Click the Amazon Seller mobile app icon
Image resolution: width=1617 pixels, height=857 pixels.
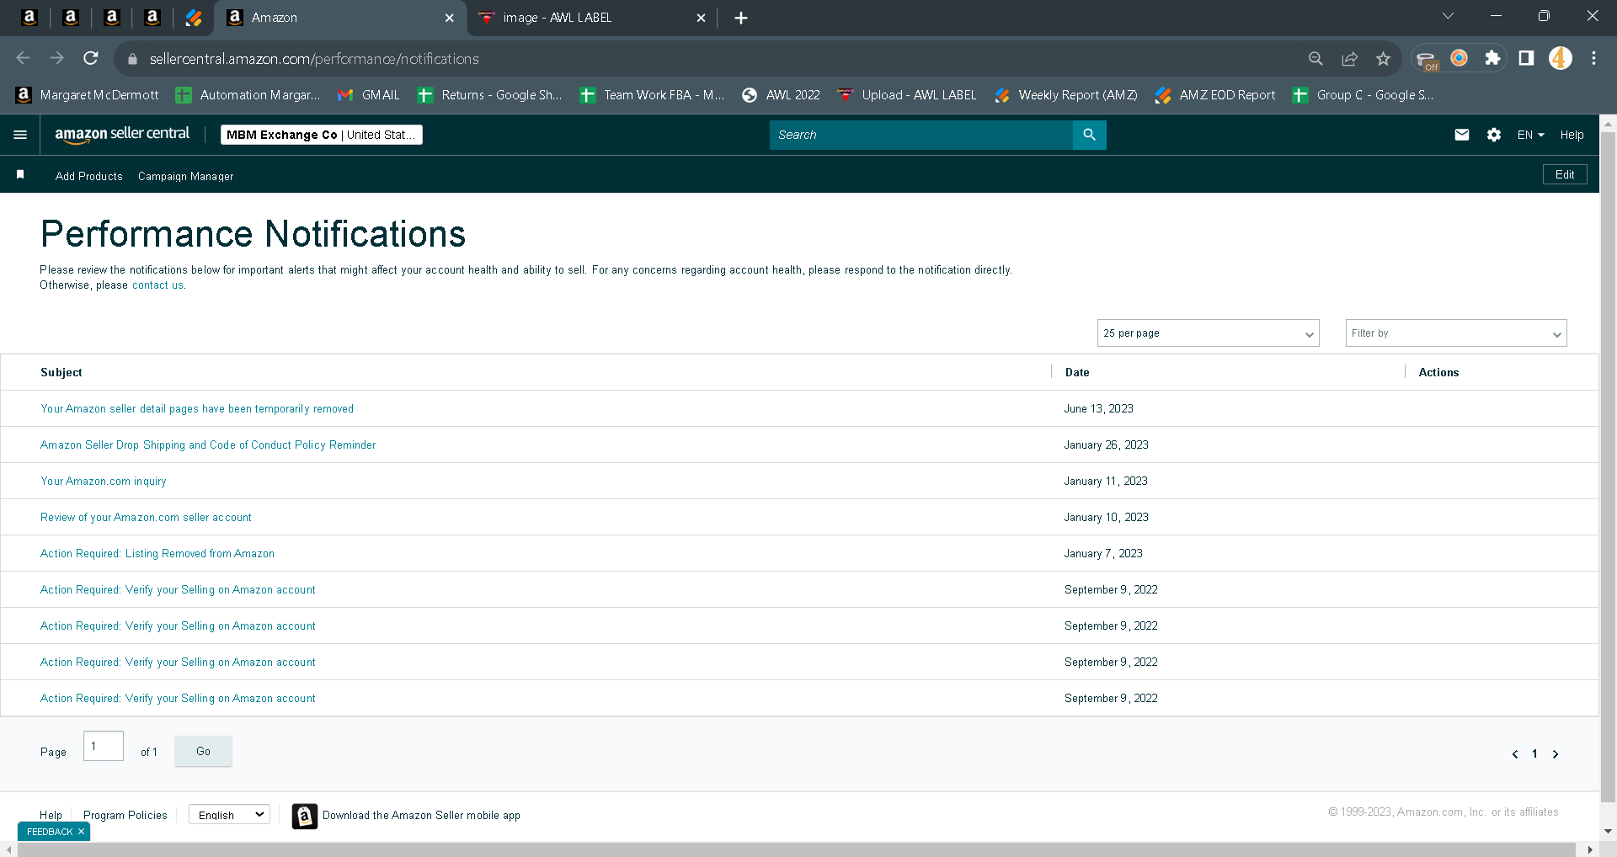[305, 816]
